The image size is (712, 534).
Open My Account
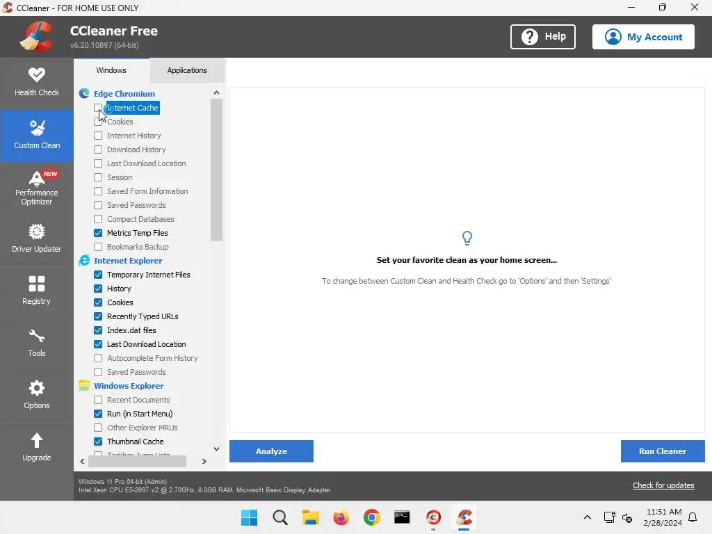coord(643,37)
